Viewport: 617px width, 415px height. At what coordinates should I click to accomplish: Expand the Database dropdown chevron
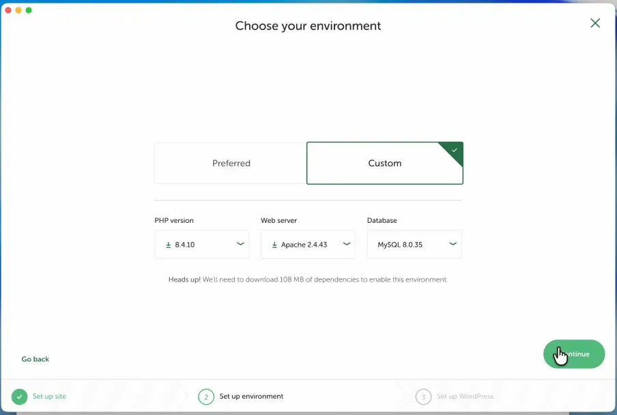[x=453, y=244]
